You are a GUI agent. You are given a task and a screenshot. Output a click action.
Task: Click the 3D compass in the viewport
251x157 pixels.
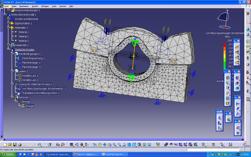[224, 19]
